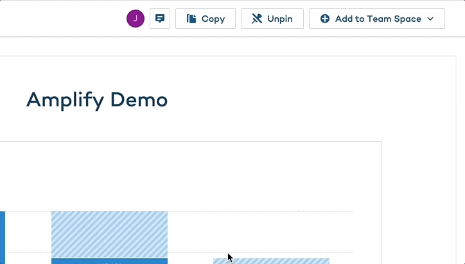The image size is (465, 264).
Task: Click the solid blue bar at the left edge
Action: (x=2, y=237)
